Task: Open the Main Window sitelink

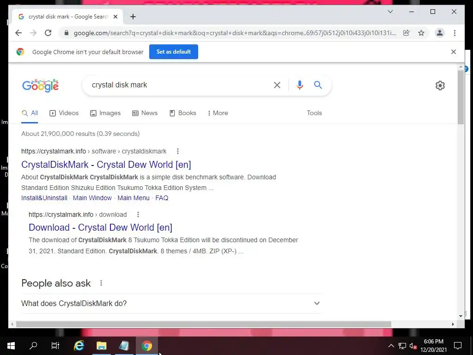Action: 92,198
